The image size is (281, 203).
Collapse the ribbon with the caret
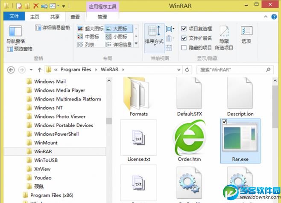[x=266, y=17]
